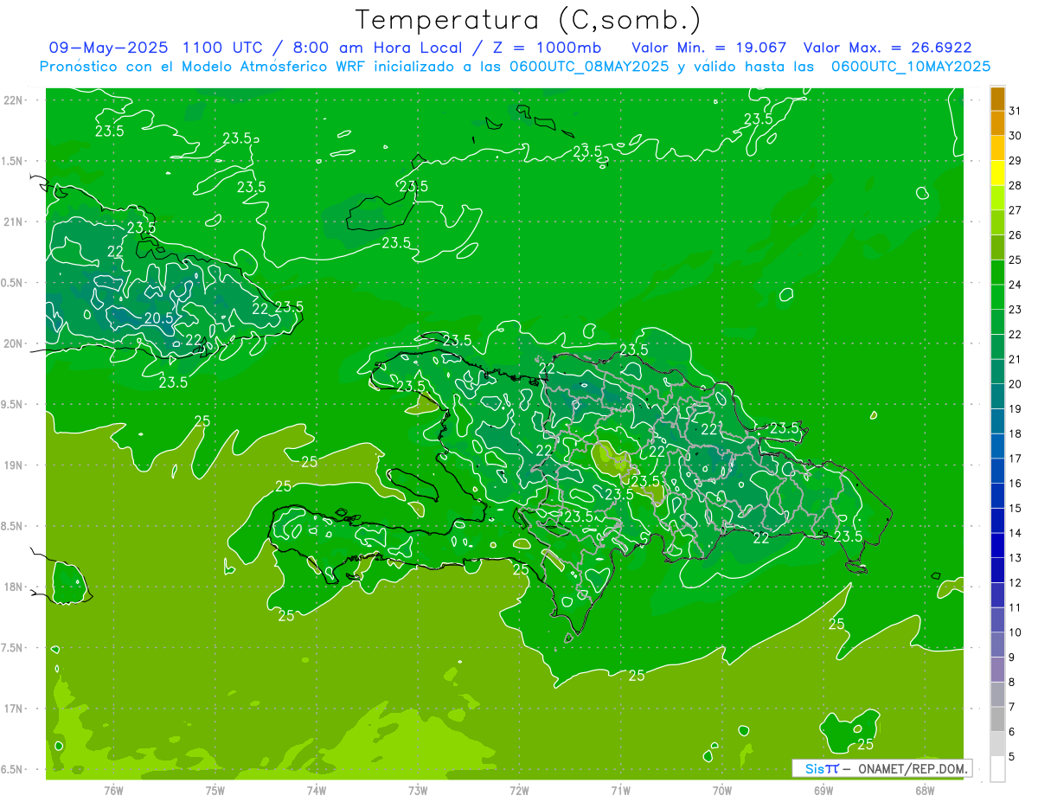
Task: Click the legend swatch between 24 and 25
Action: (997, 272)
